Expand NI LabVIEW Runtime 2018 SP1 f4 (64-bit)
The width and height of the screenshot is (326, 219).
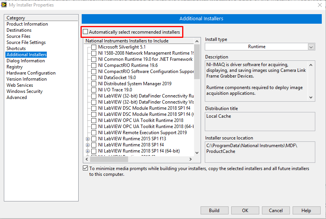click(x=87, y=151)
